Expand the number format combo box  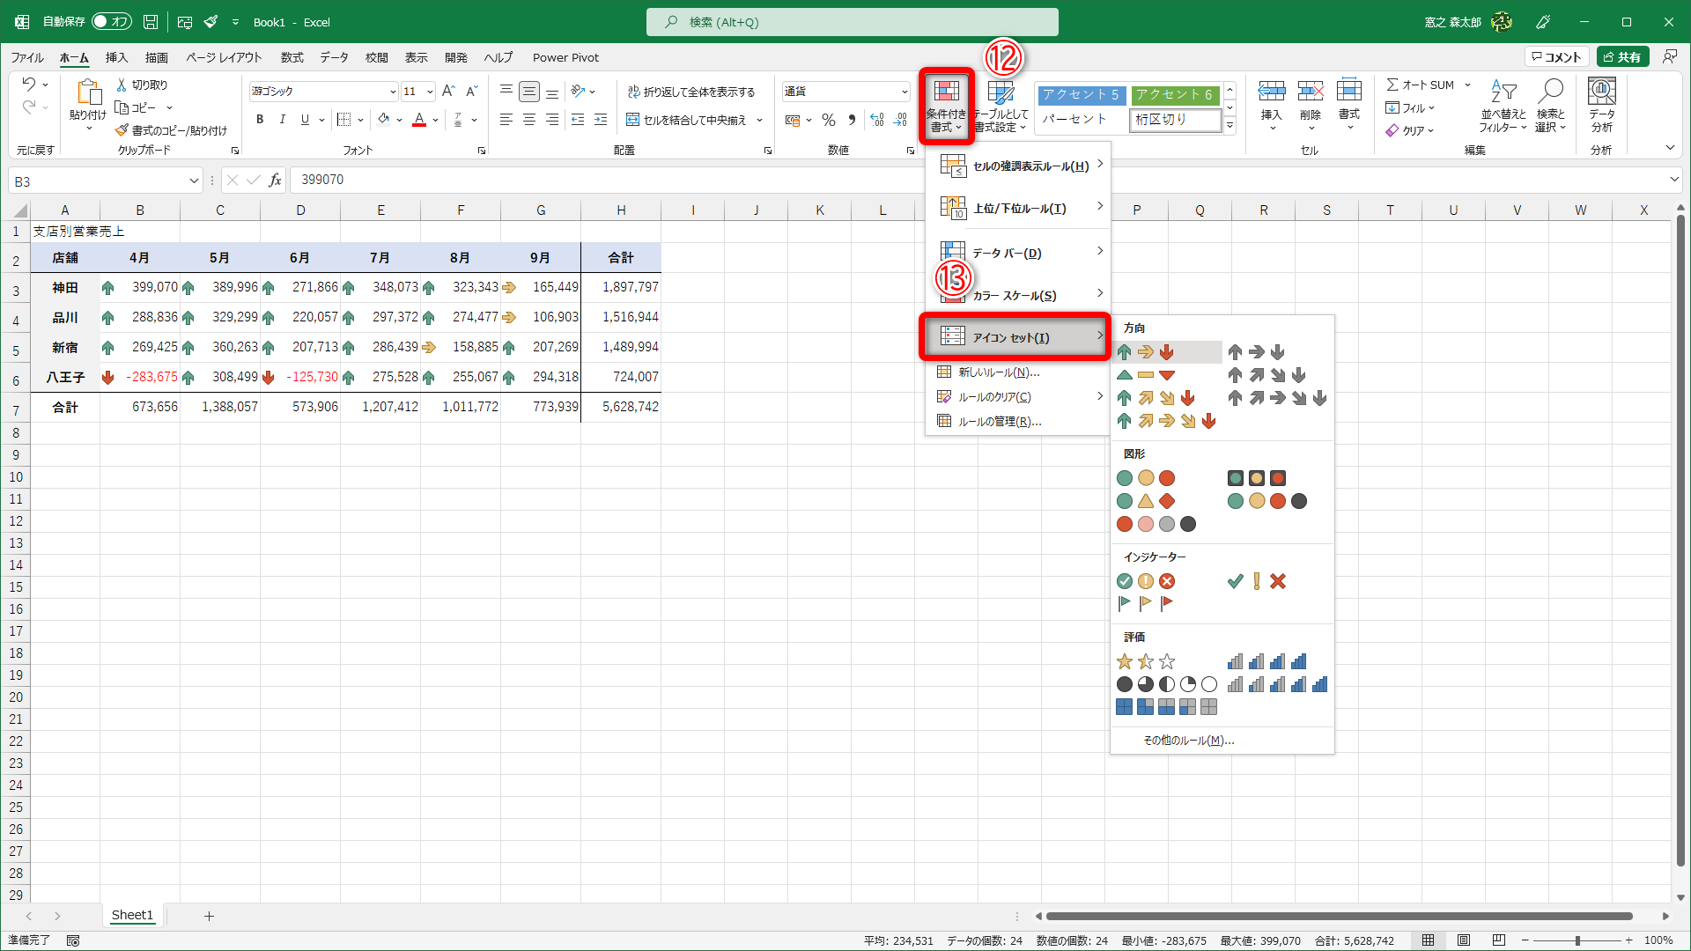tap(904, 92)
